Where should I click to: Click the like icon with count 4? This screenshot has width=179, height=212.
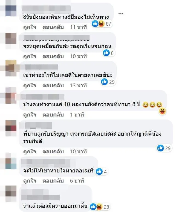[x=99, y=171]
